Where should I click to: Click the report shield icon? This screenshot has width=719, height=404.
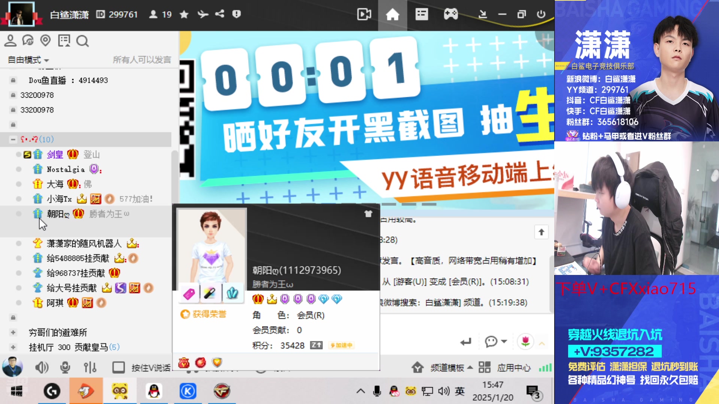pyautogui.click(x=236, y=14)
